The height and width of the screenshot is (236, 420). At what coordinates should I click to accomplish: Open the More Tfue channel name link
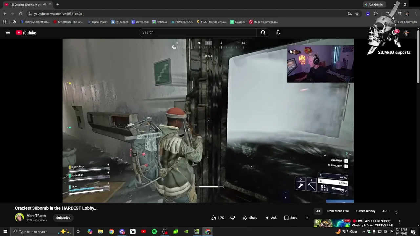[34, 216]
